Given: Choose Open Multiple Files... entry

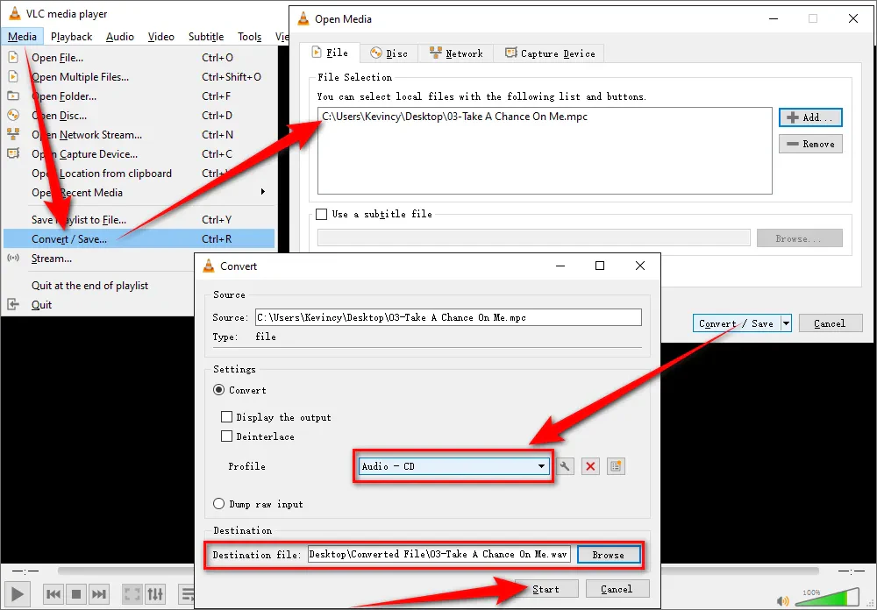Looking at the screenshot, I should click(139, 76).
